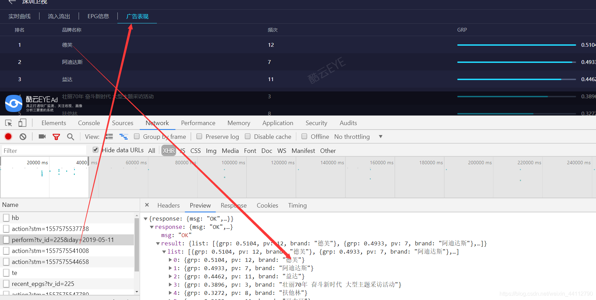This screenshot has height=300, width=596.
Task: Click the GRP bar for 益达
Action: (516, 79)
